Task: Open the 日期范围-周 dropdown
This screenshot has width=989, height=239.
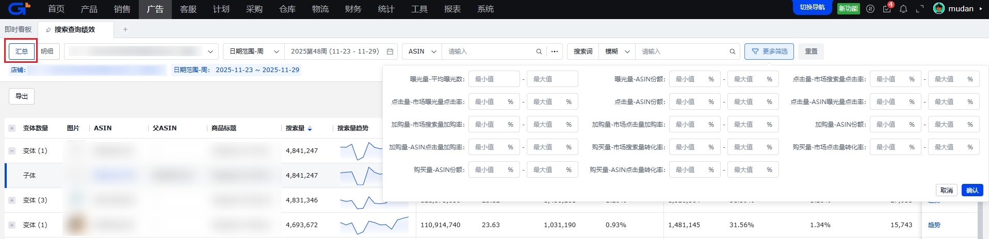Action: point(253,52)
